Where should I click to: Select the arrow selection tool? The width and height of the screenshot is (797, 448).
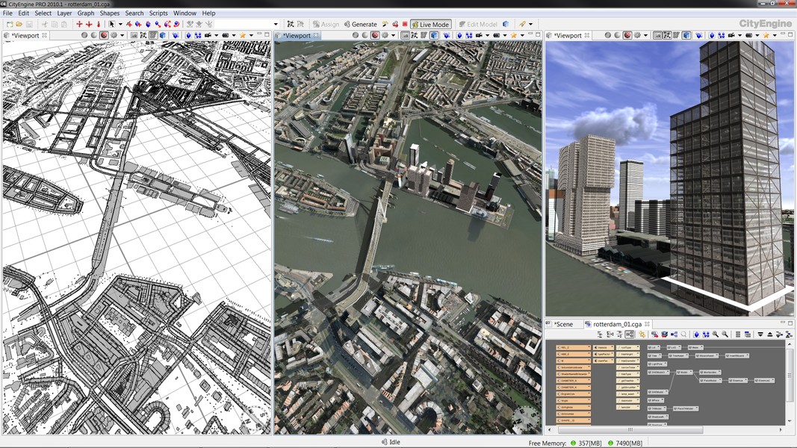tap(112, 25)
